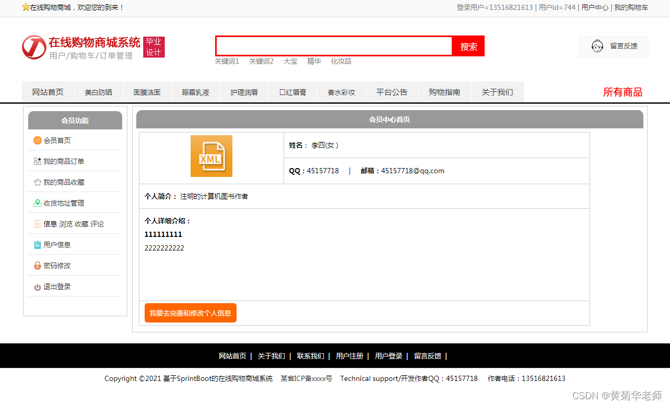The width and height of the screenshot is (670, 406).
Task: Open the 购物指南 navigation tab
Action: pyautogui.click(x=445, y=92)
